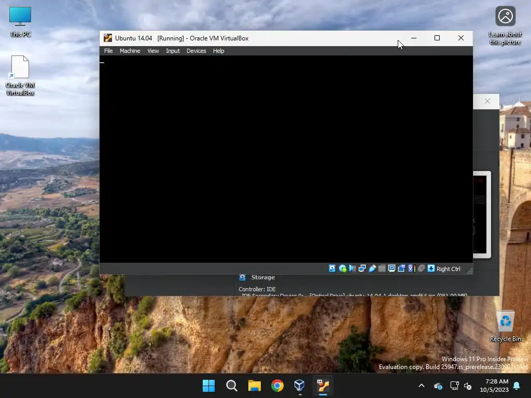Launch Google Chrome from taskbar
Image resolution: width=531 pixels, height=398 pixels.
[x=277, y=386]
